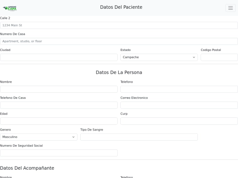Screen dimensions: 238x178
Task: Open the Estado dropdown showing Campeche
Action: (159, 57)
